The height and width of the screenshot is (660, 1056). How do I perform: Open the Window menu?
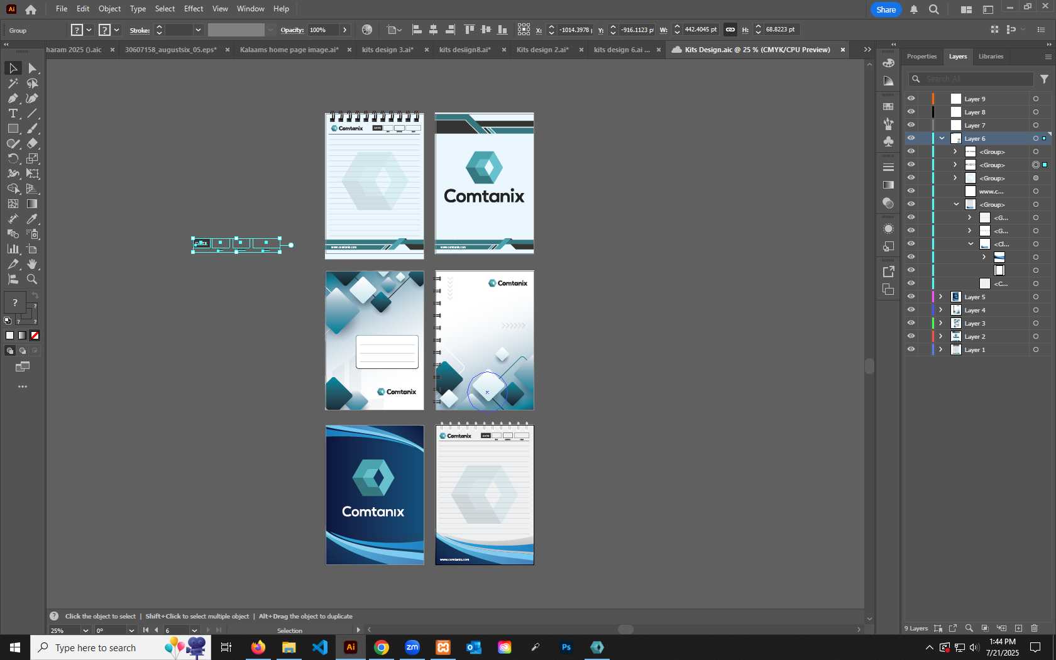(251, 9)
